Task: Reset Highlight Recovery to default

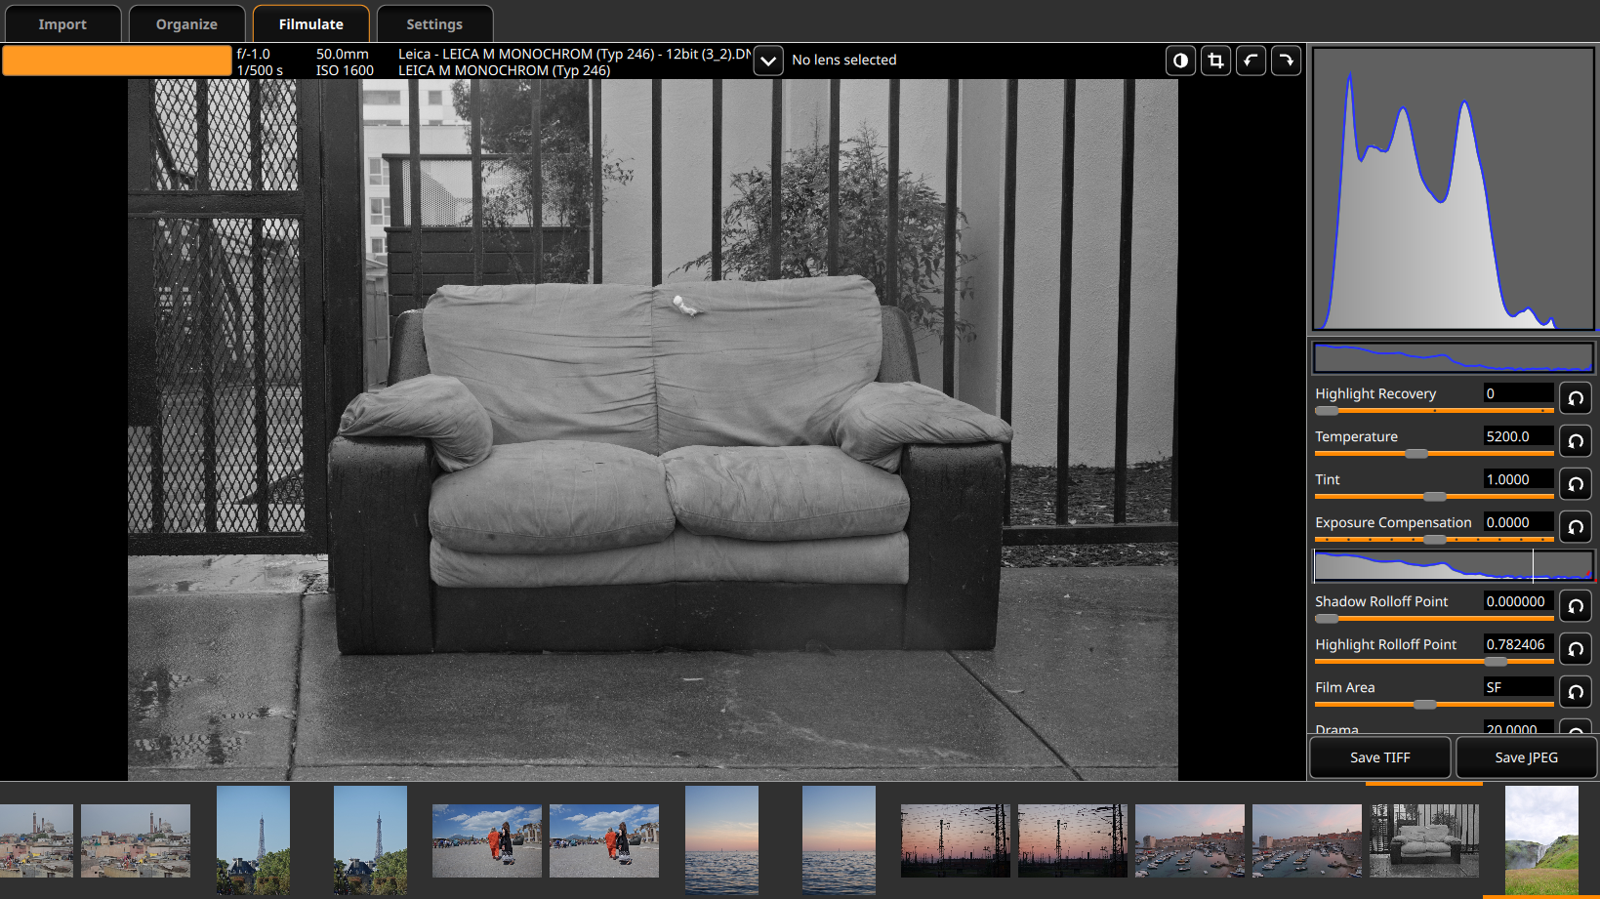Action: [1575, 398]
